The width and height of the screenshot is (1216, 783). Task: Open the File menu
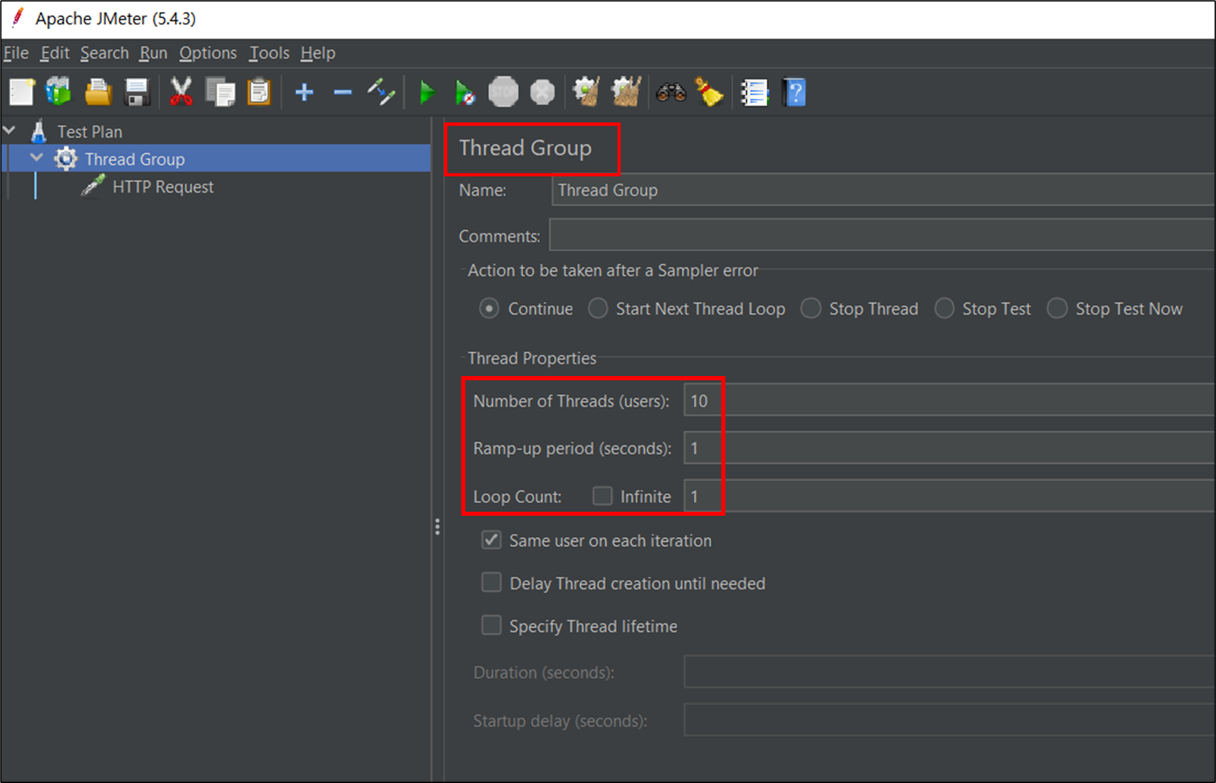16,53
